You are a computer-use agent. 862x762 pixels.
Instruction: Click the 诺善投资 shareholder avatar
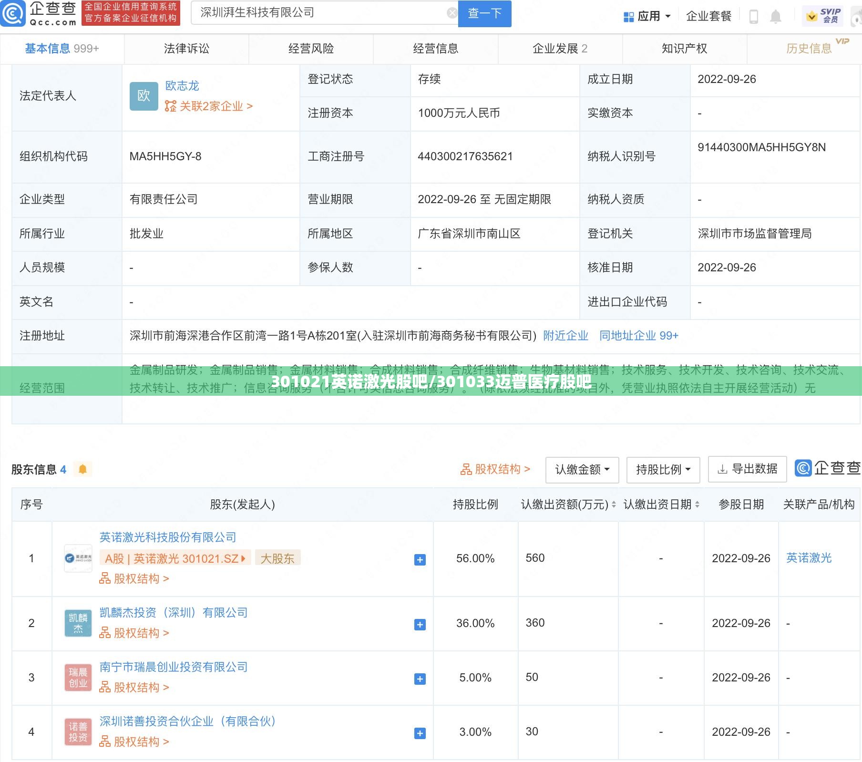(x=78, y=732)
